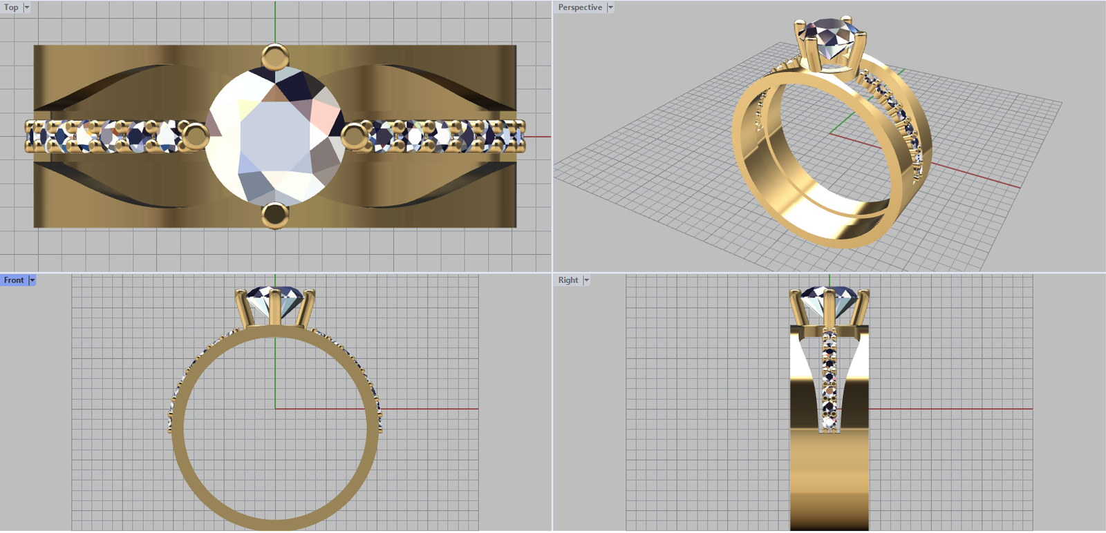Viewport: 1106px width, 533px height.
Task: Click the diamond in the Front viewport
Action: tap(275, 299)
